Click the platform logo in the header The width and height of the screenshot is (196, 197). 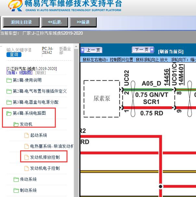coord(15,6)
